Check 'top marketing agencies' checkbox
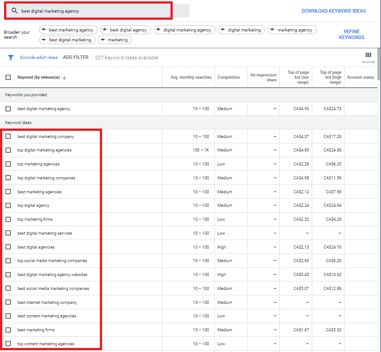Image resolution: width=381 pixels, height=352 pixels. (x=8, y=164)
